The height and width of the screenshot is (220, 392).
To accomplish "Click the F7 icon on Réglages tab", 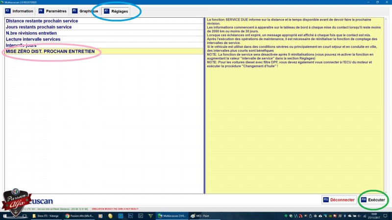I will click(106, 11).
